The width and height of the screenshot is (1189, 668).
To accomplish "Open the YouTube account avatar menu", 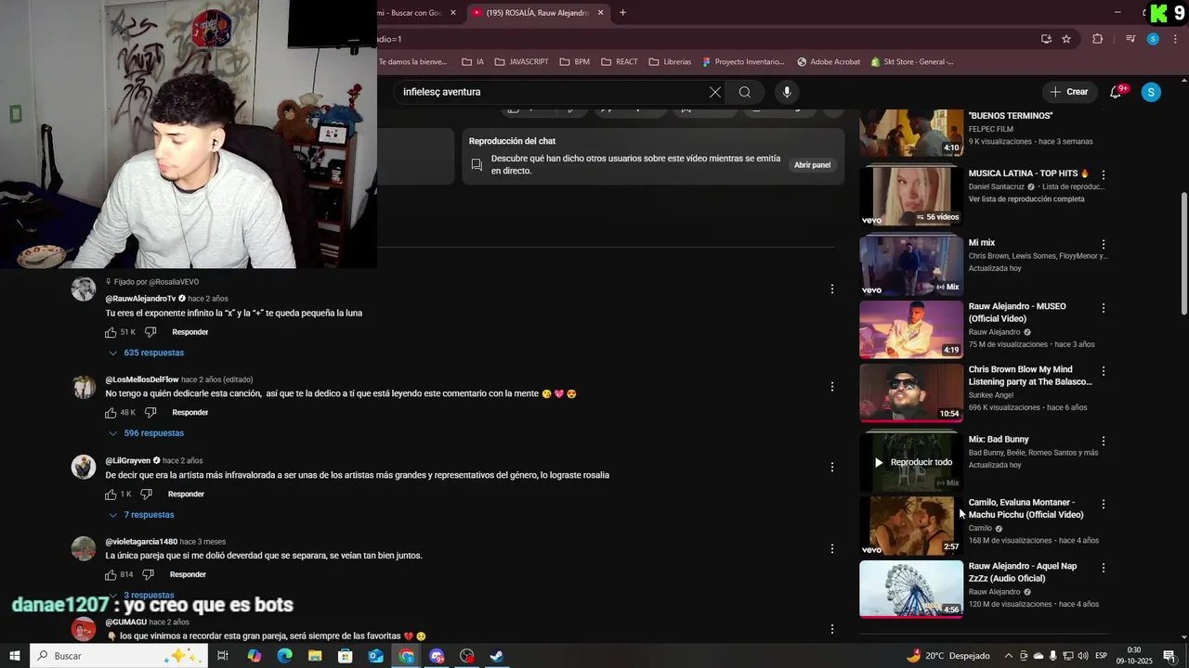I will click(1151, 92).
